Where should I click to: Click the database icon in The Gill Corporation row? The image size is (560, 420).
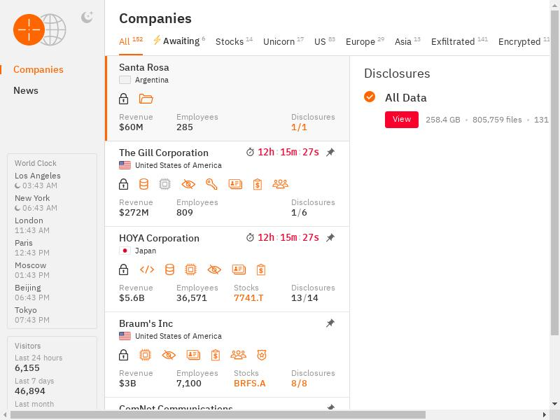pyautogui.click(x=143, y=184)
